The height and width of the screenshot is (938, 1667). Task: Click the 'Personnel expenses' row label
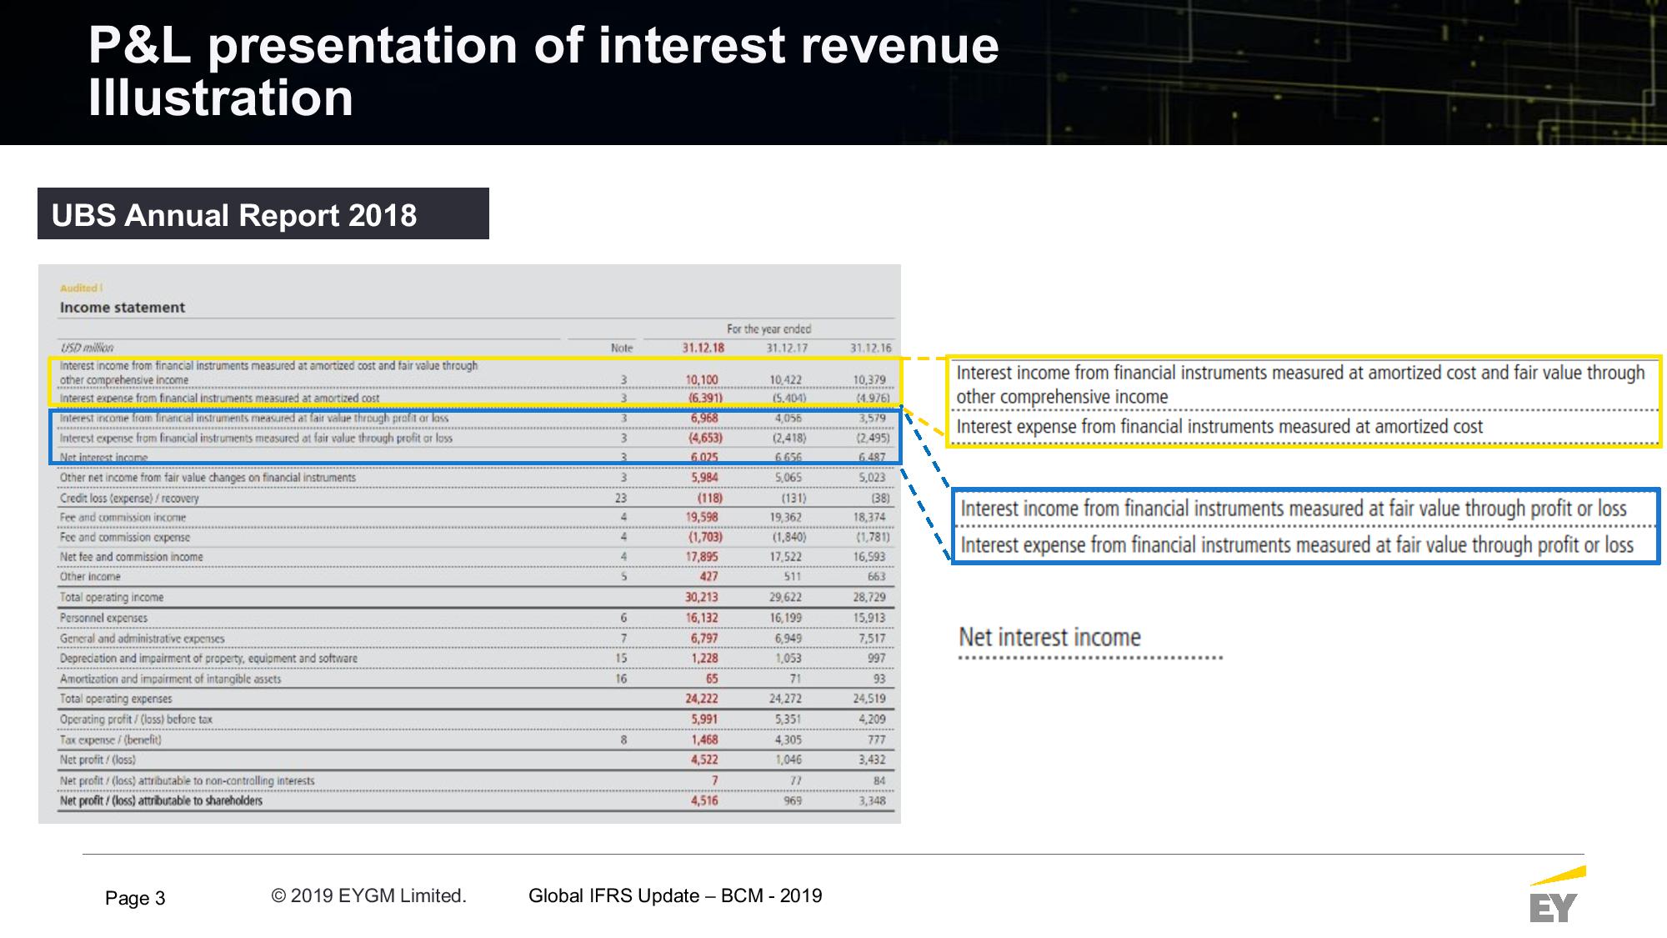pyautogui.click(x=103, y=618)
